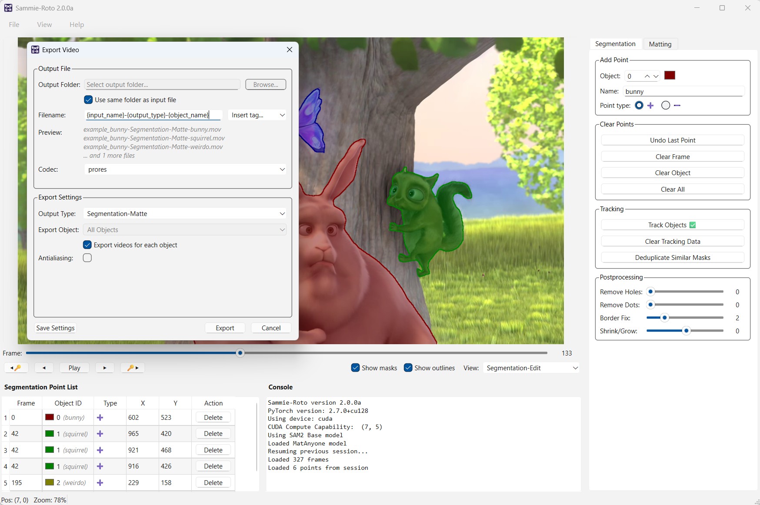Viewport: 760px width, 505px height.
Task: Select the positive point type plus icon
Action: (650, 105)
